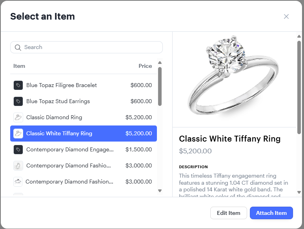Select Contemporary Diamond Engagement item at $1,500.00

[x=83, y=149]
